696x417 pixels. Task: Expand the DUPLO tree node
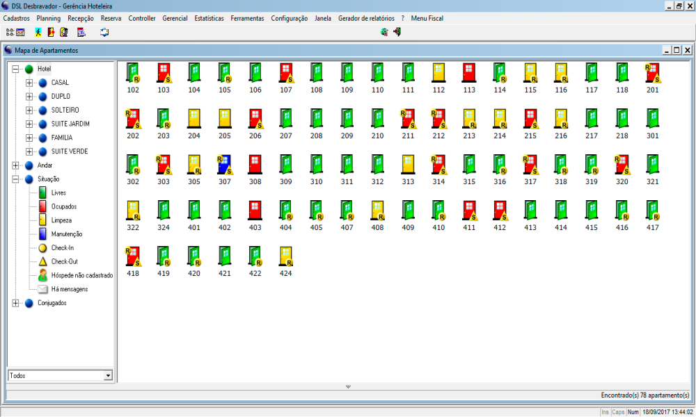[x=29, y=97]
